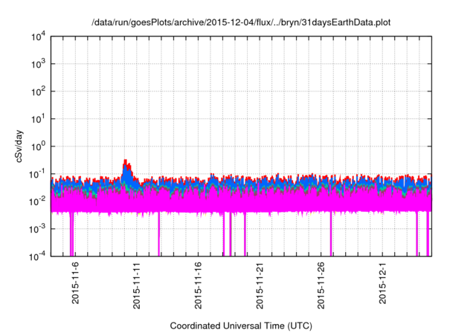Select the 10^0 y-axis tick label
476x333 pixels.
tap(39, 146)
